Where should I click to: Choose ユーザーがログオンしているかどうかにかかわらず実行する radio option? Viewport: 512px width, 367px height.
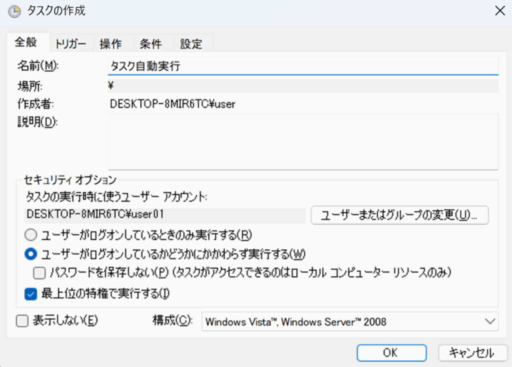click(x=31, y=254)
